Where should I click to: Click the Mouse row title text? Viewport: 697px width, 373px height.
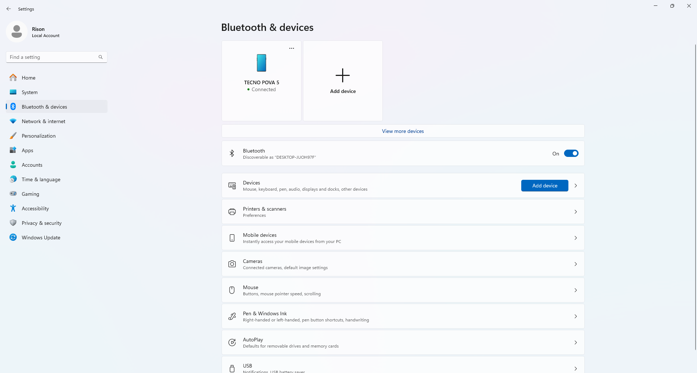point(251,287)
